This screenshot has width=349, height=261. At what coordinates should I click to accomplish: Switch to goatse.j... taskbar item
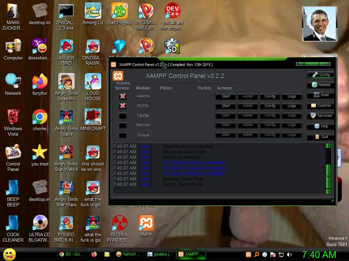[x=160, y=254]
